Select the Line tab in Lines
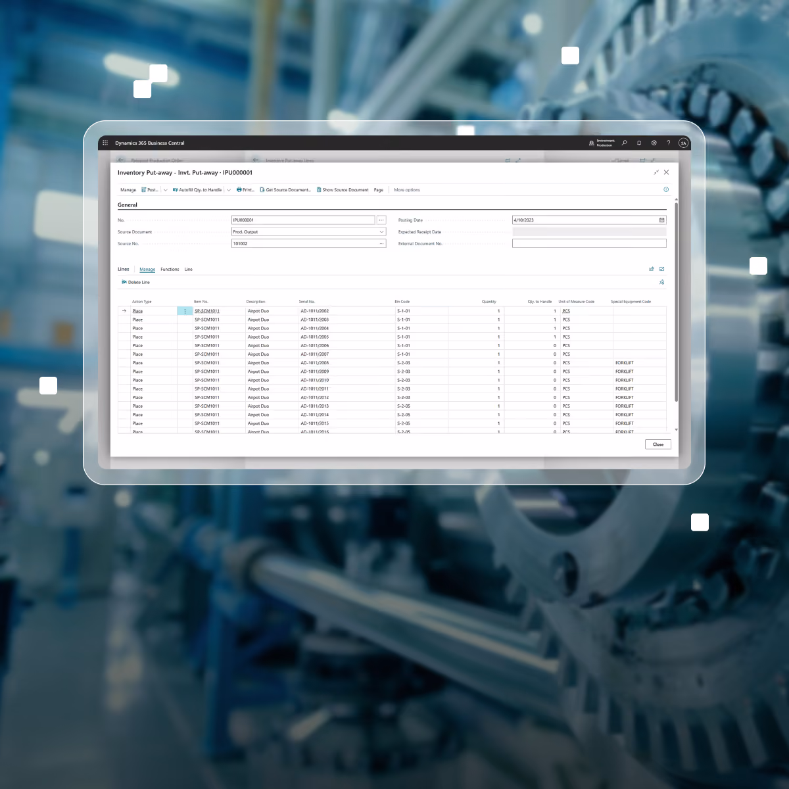The height and width of the screenshot is (789, 789). point(189,270)
